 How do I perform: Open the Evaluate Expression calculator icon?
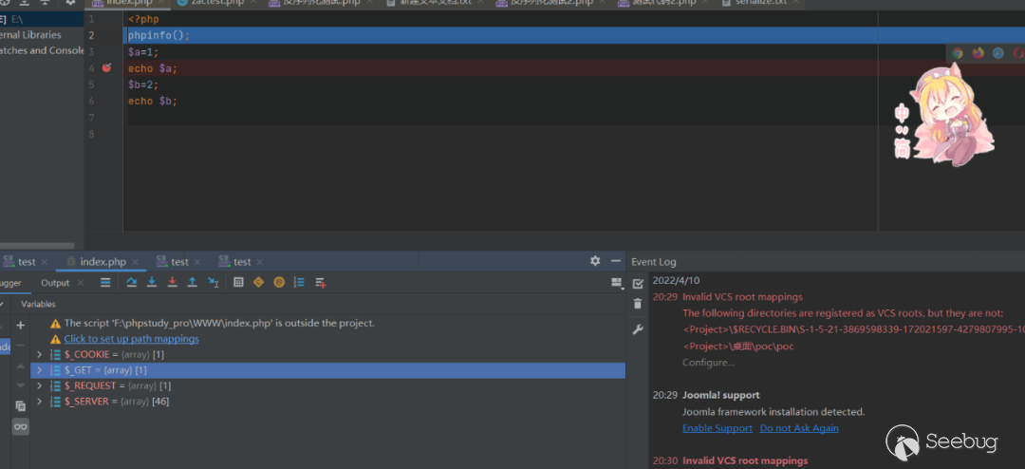(x=238, y=283)
